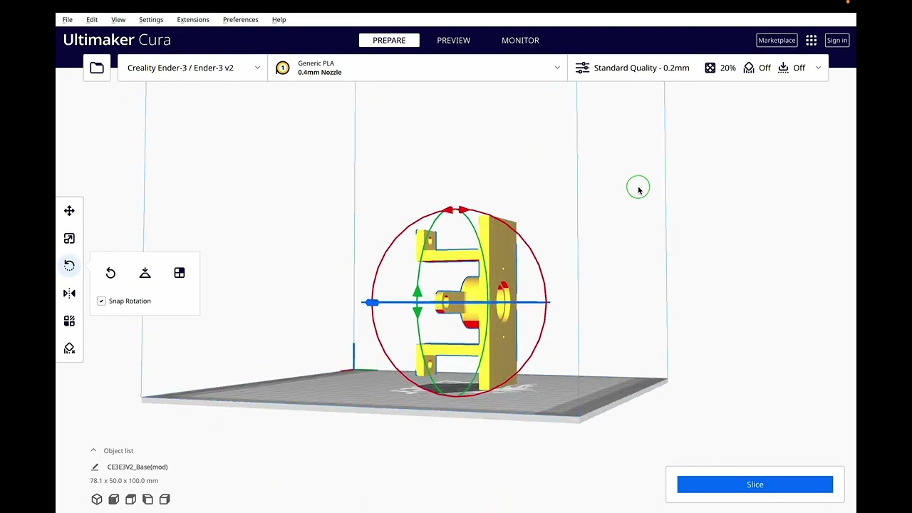
Task: Switch to the PREVIEW stage
Action: click(x=454, y=41)
